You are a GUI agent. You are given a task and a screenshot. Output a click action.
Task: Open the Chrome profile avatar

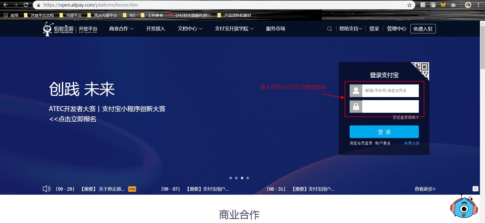pos(468,5)
